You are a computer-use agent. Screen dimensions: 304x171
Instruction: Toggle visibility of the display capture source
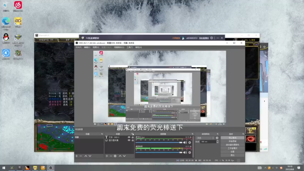129,140
